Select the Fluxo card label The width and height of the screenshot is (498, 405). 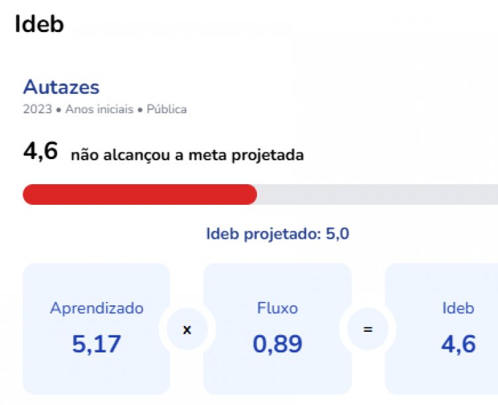[x=277, y=308]
